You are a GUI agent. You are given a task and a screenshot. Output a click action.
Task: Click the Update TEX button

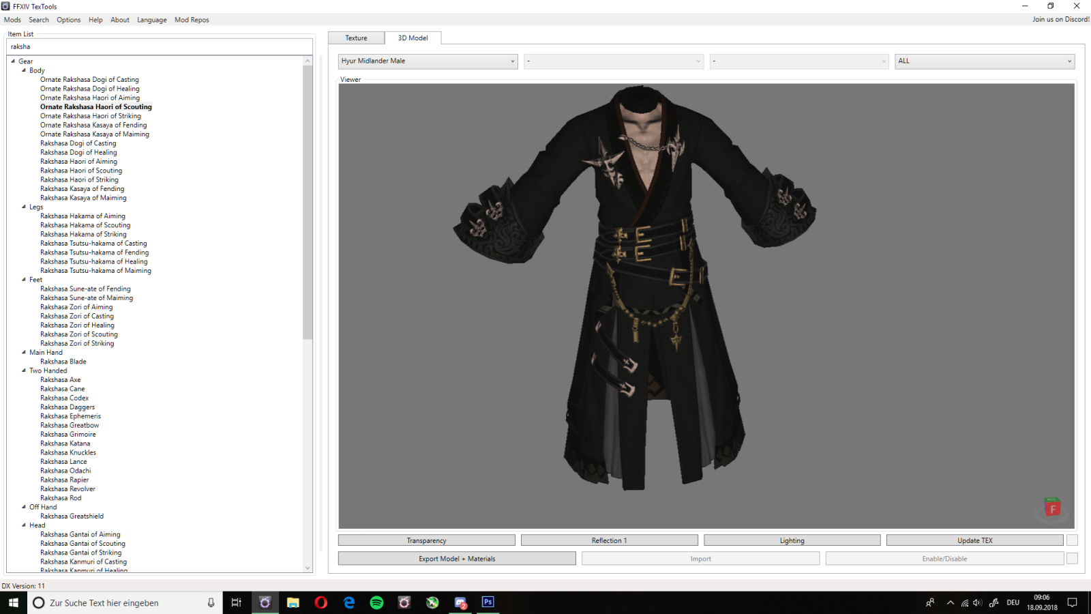coord(975,540)
